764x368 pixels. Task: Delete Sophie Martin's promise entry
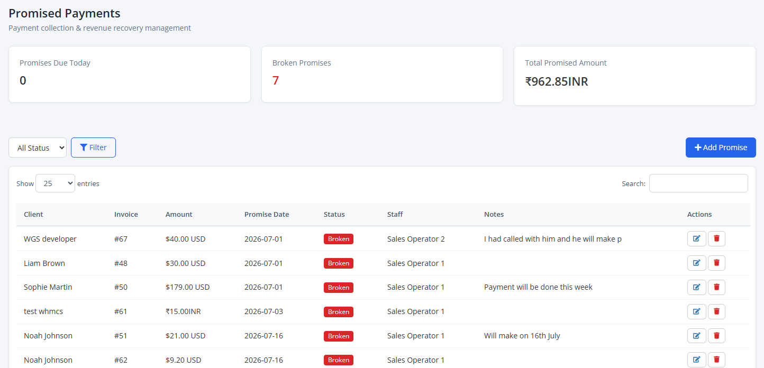716,287
